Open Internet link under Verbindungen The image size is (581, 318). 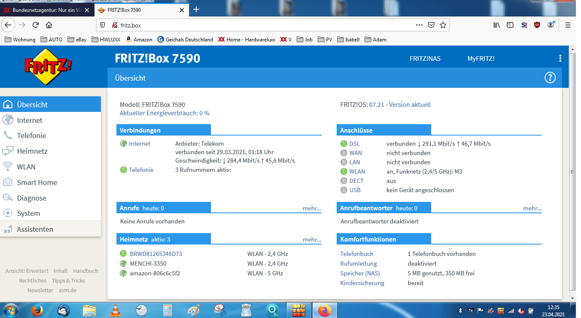pyautogui.click(x=140, y=144)
